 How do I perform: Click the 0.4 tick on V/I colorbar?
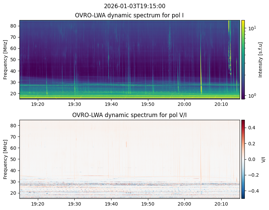[x=251, y=127]
